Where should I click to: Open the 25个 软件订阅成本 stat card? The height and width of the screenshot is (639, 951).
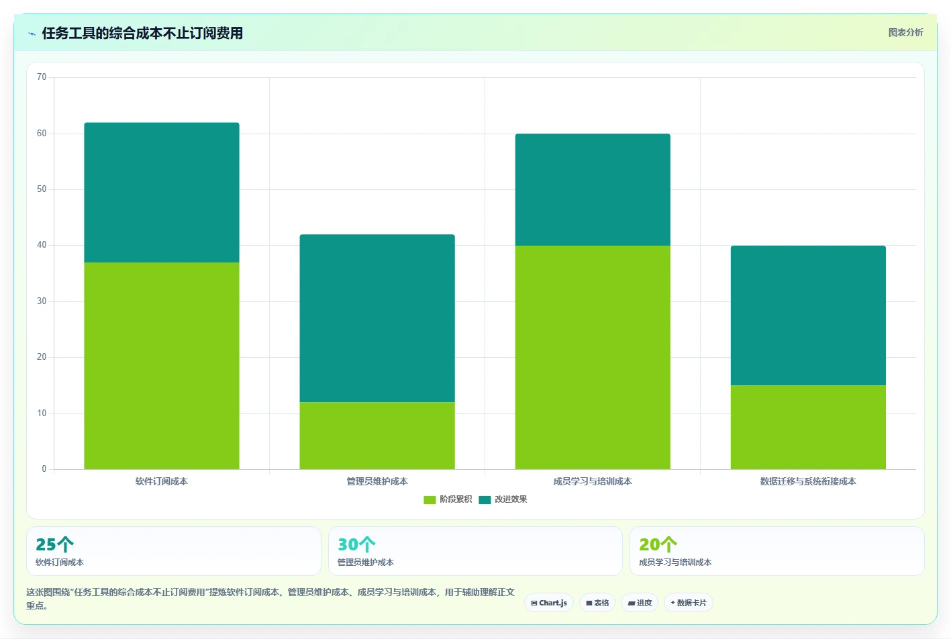click(174, 551)
